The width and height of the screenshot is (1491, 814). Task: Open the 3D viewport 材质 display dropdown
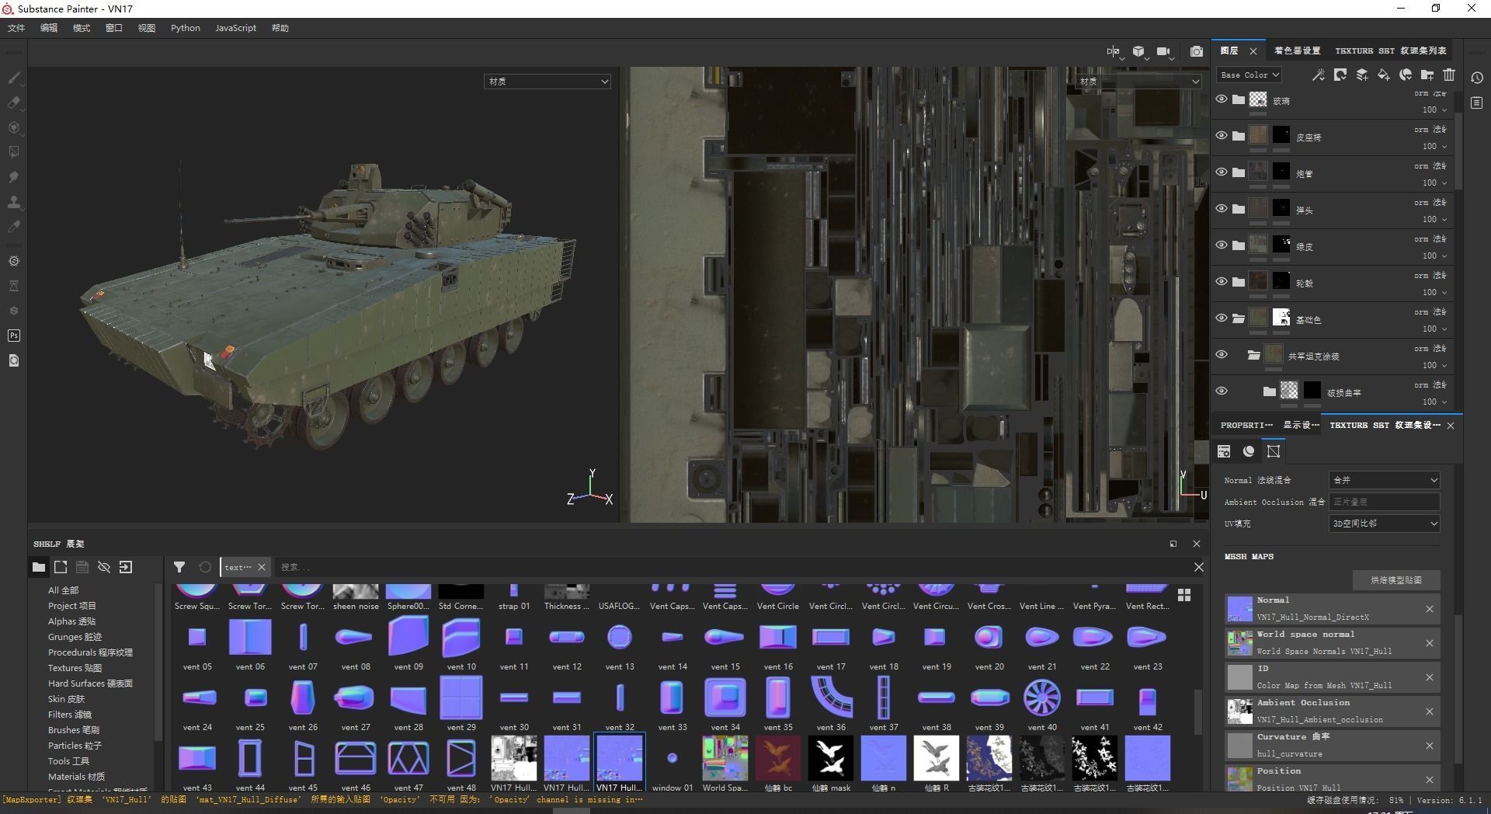(x=547, y=81)
